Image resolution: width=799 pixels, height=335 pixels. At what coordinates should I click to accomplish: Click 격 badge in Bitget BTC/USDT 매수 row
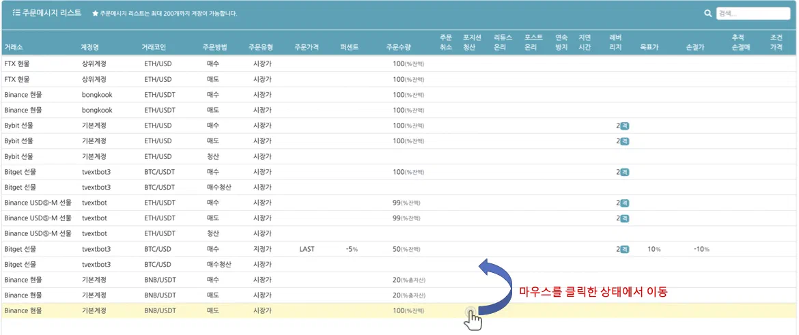625,172
